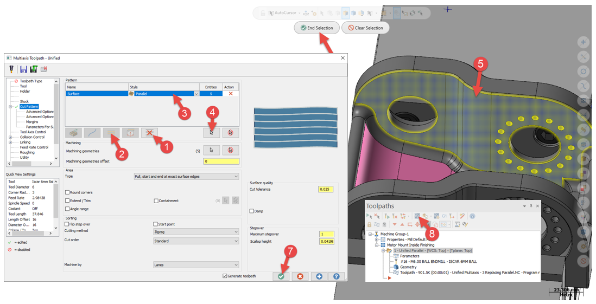Viewport: 596px width, 304px height.
Task: Click the Scallop height field
Action: click(x=327, y=241)
